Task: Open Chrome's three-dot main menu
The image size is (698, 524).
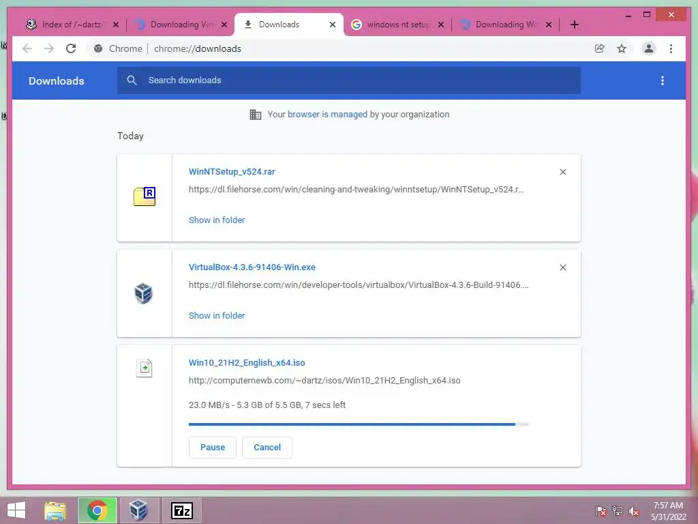Action: coord(671,48)
